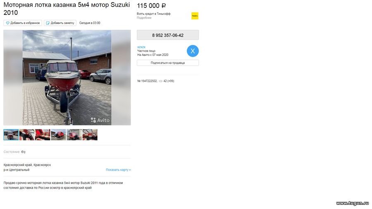Select the fourth thumbnail of boat on trailer

tap(58, 135)
